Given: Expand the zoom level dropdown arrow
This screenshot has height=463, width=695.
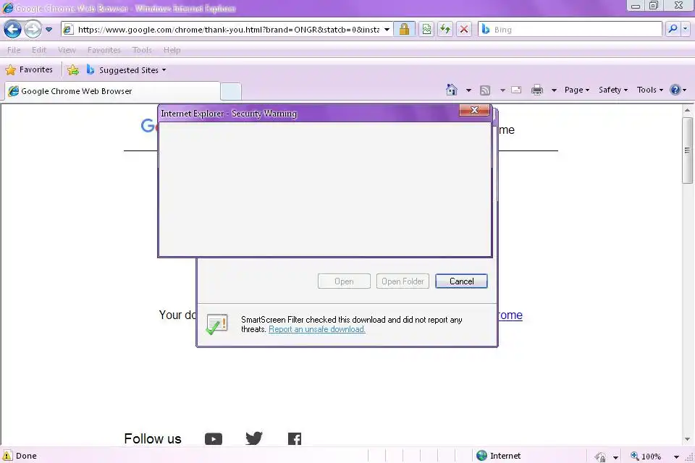Looking at the screenshot, I should click(x=676, y=456).
